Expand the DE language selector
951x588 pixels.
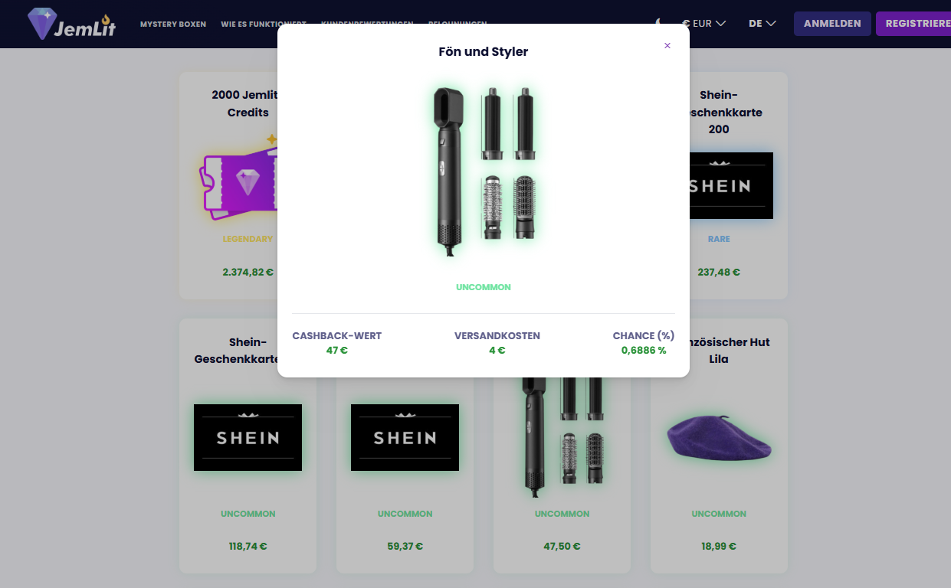tap(762, 24)
